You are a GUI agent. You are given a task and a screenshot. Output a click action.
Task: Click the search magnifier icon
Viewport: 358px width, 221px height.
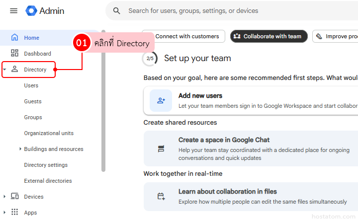117,11
